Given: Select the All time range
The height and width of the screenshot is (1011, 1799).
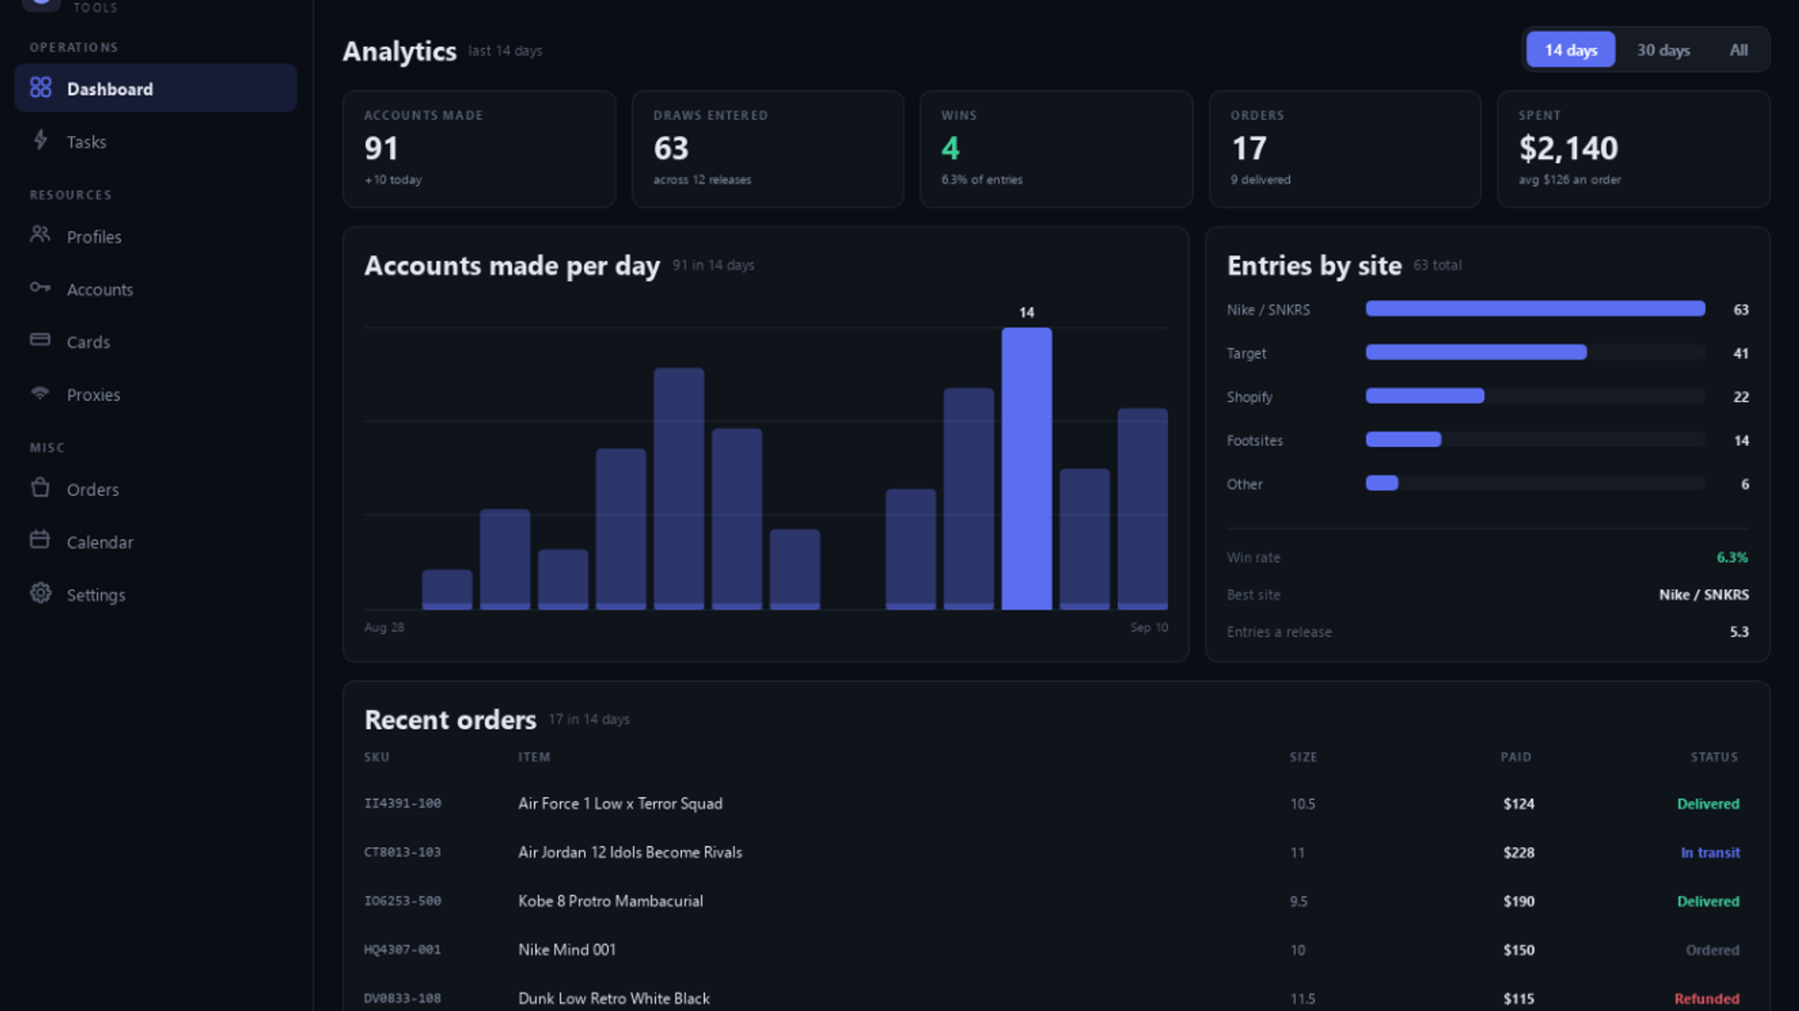Looking at the screenshot, I should click(1739, 50).
